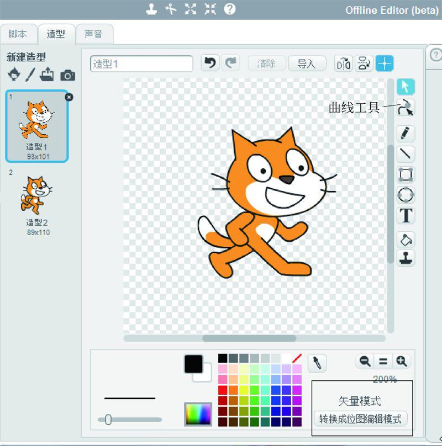The width and height of the screenshot is (442, 446).
Task: Pick the eyedropper color picker
Action: click(x=317, y=363)
